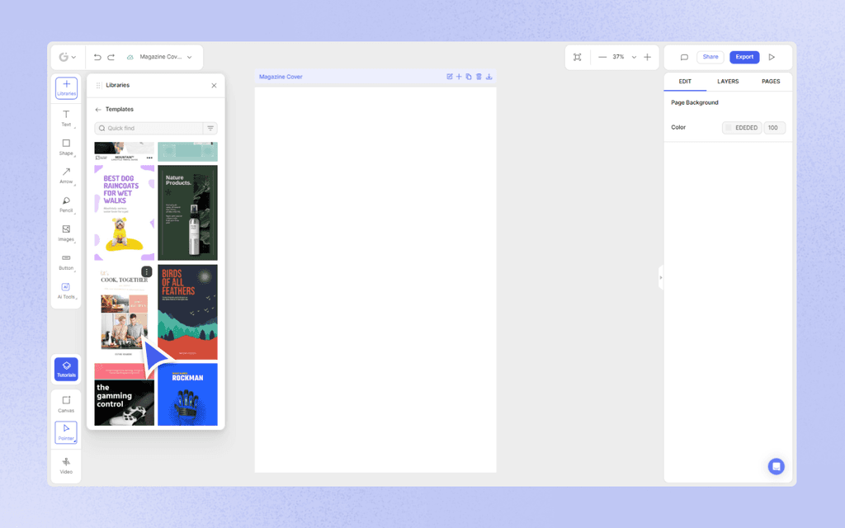Click the Export button

[744, 56]
